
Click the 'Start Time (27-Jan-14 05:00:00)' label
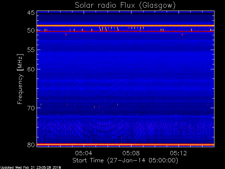(x=125, y=160)
